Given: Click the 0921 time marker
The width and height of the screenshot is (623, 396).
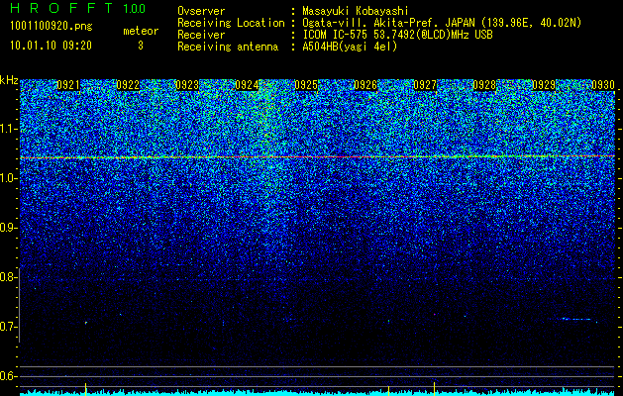Looking at the screenshot, I should [68, 85].
